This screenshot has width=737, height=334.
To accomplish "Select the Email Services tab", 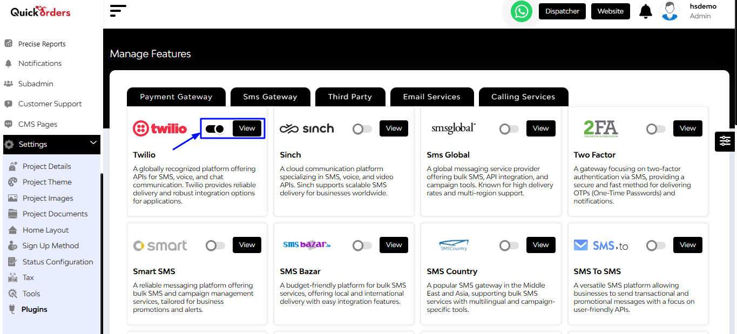I will (x=432, y=97).
